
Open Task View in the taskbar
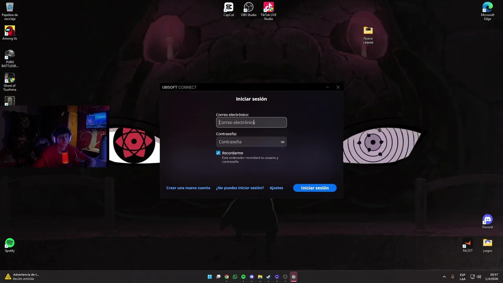[x=218, y=277]
